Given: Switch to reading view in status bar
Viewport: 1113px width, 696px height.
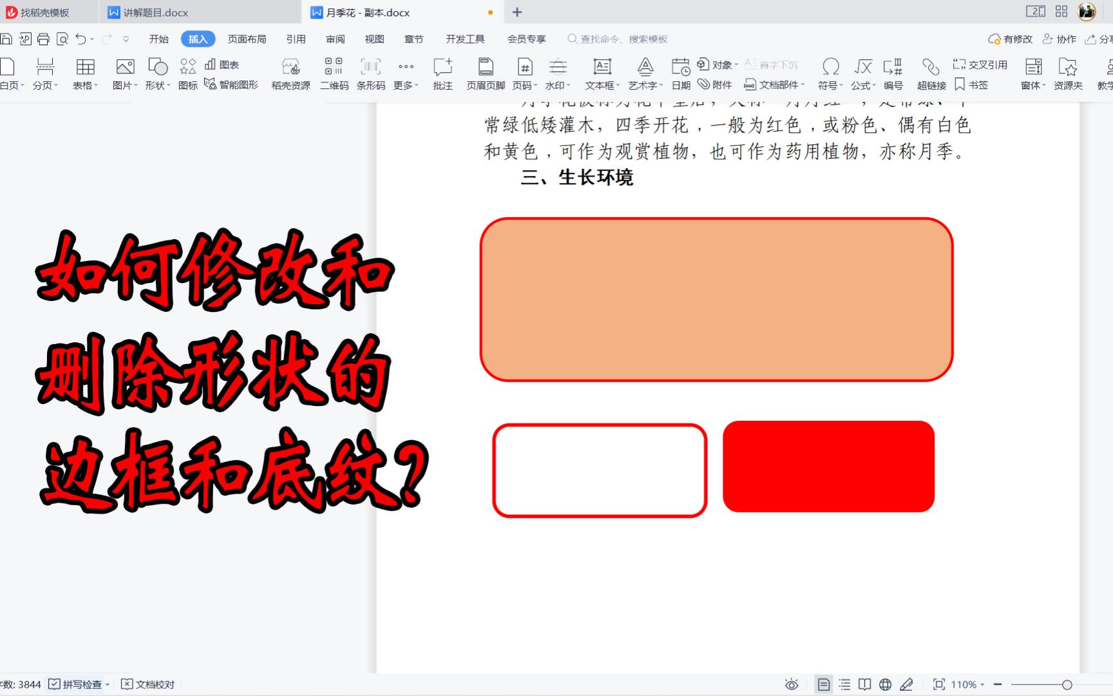Looking at the screenshot, I should point(865,684).
